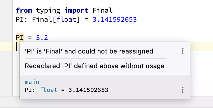Click the 3.141592653 value in the popup signature
Screen dimensions: 213x108
(88, 90)
